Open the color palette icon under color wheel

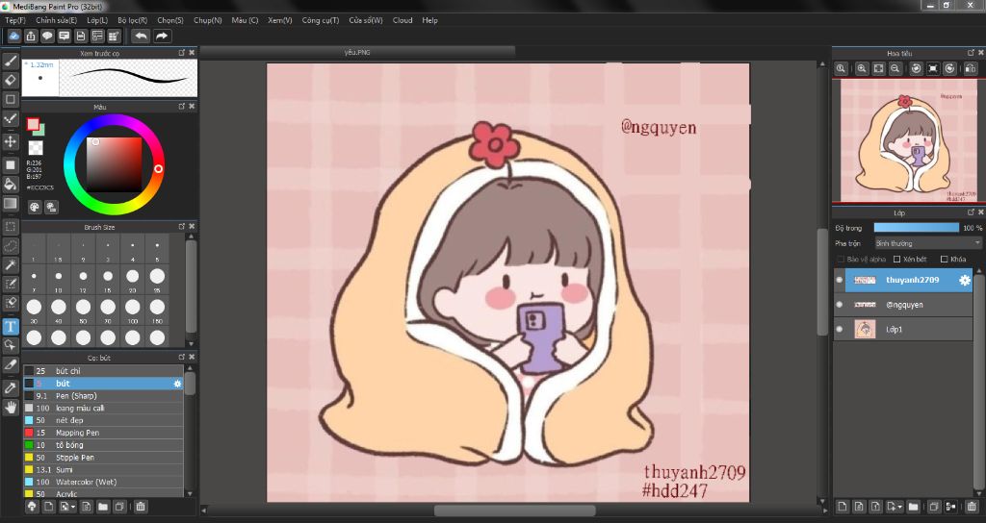(35, 207)
